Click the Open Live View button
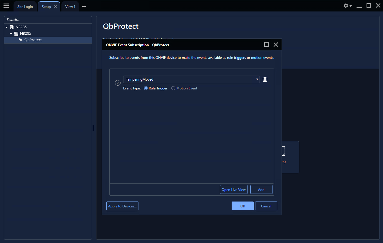Image resolution: width=383 pixels, height=243 pixels. pyautogui.click(x=233, y=190)
